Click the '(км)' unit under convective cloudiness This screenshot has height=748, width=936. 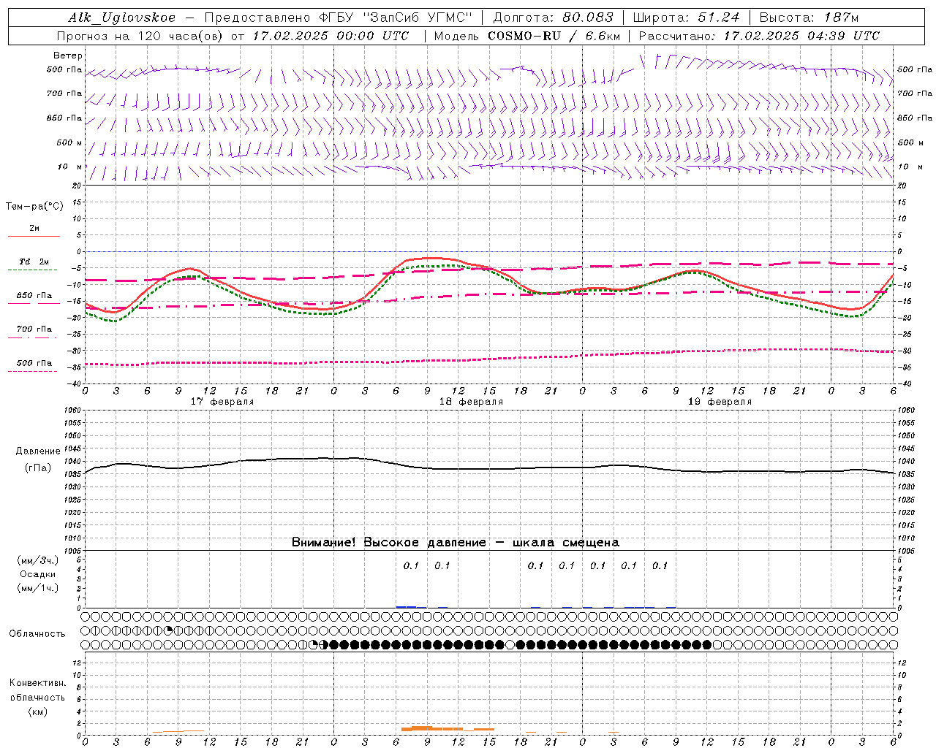click(37, 711)
